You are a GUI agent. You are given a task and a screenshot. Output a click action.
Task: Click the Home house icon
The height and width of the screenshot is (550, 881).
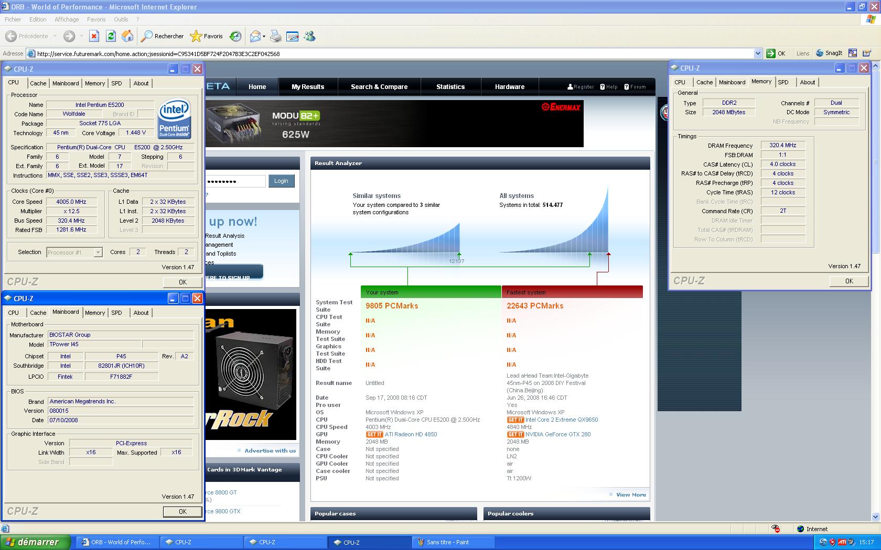point(127,36)
